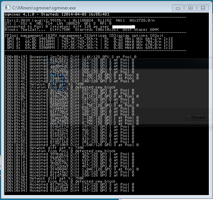Screen dimensions: 213x200
Task: Click log line Accepted 2ec7e24c
Action: pos(70,57)
